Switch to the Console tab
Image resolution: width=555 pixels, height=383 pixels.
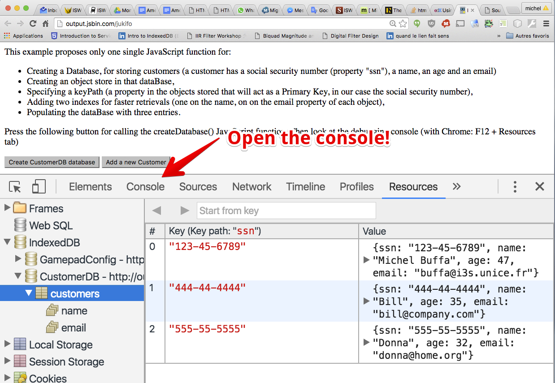[145, 187]
